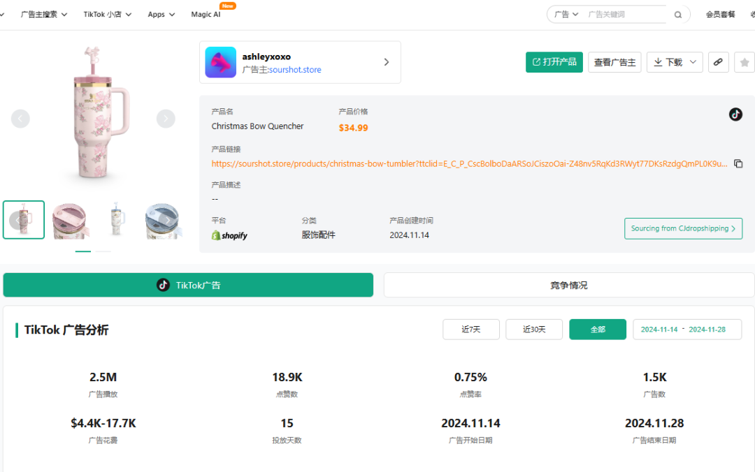The height and width of the screenshot is (472, 755).
Task: Click the 18.9K 点赞数 value
Action: click(287, 377)
